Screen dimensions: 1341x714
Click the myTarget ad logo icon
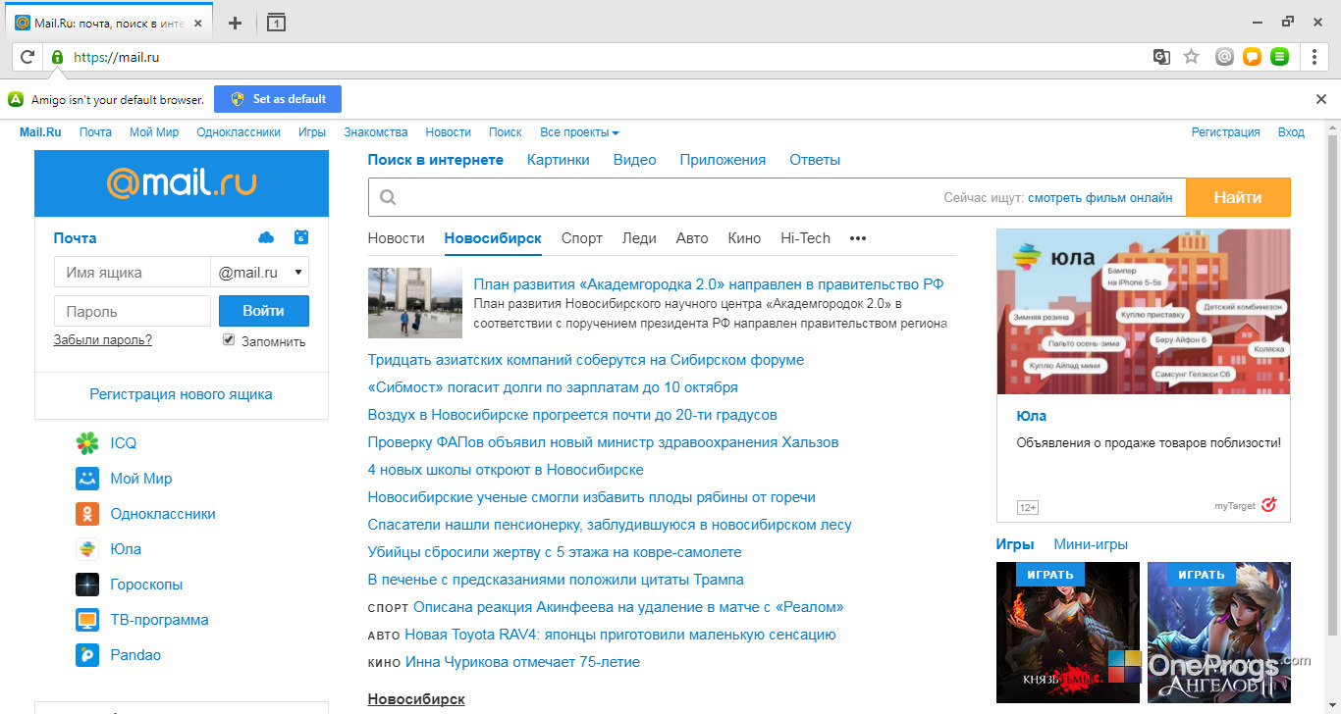(x=1268, y=505)
